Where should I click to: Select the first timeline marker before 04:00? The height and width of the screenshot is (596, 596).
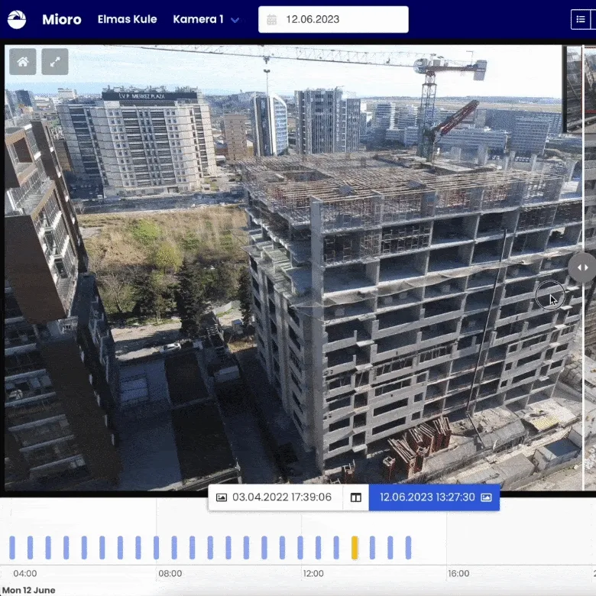pos(12,547)
